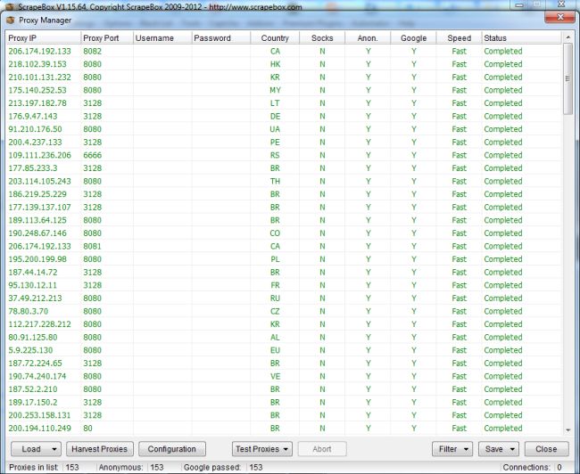Open the Configuration dialog
The image size is (580, 474).
172,449
